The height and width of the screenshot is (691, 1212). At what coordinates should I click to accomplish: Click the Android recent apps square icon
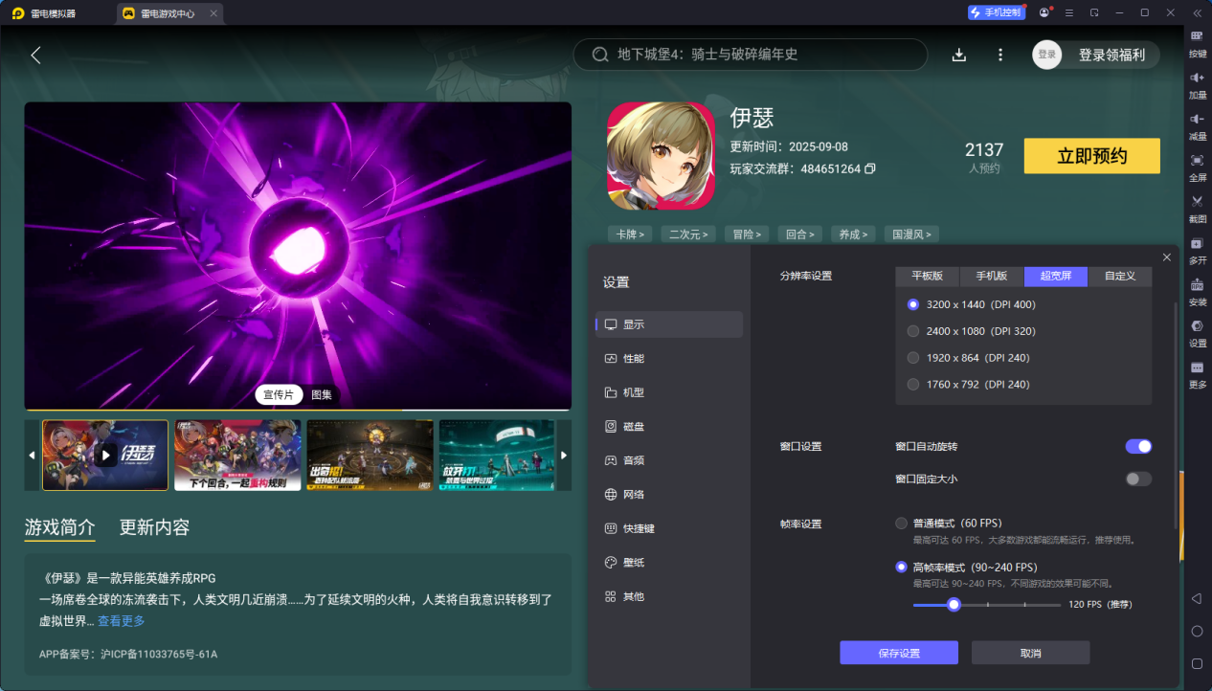(1197, 663)
